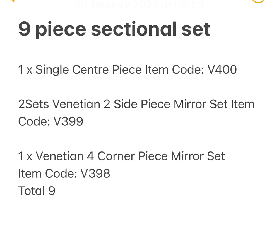The height and width of the screenshot is (241, 279).
Task: Place cursor on word "sectional" in title
Action: pos(134,29)
